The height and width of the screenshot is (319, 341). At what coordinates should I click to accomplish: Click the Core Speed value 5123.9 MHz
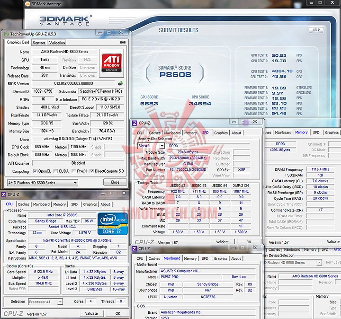coord(44,272)
